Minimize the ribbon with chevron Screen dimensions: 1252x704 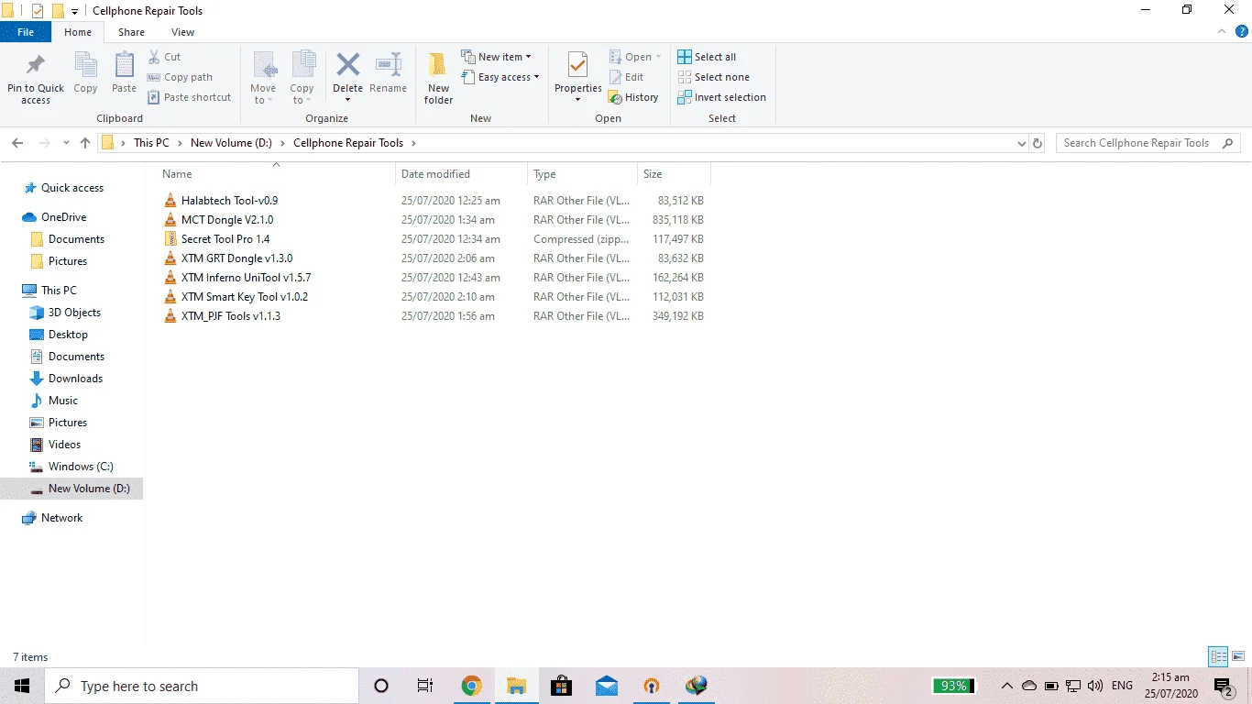pyautogui.click(x=1223, y=31)
